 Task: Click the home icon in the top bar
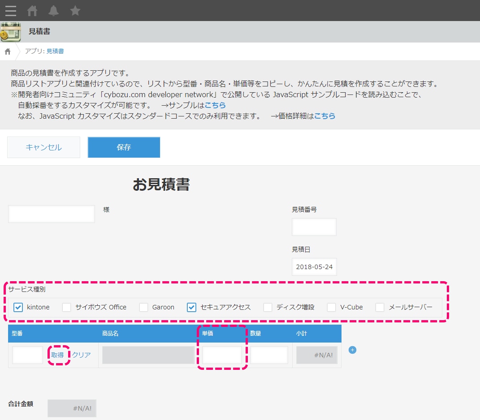point(32,11)
